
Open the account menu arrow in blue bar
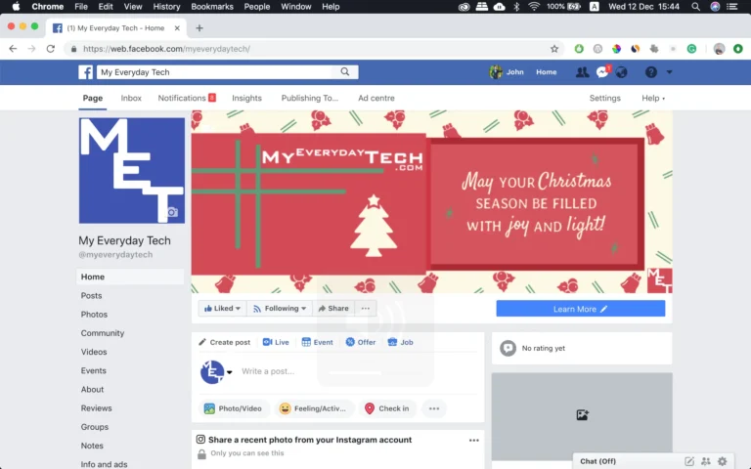(670, 72)
